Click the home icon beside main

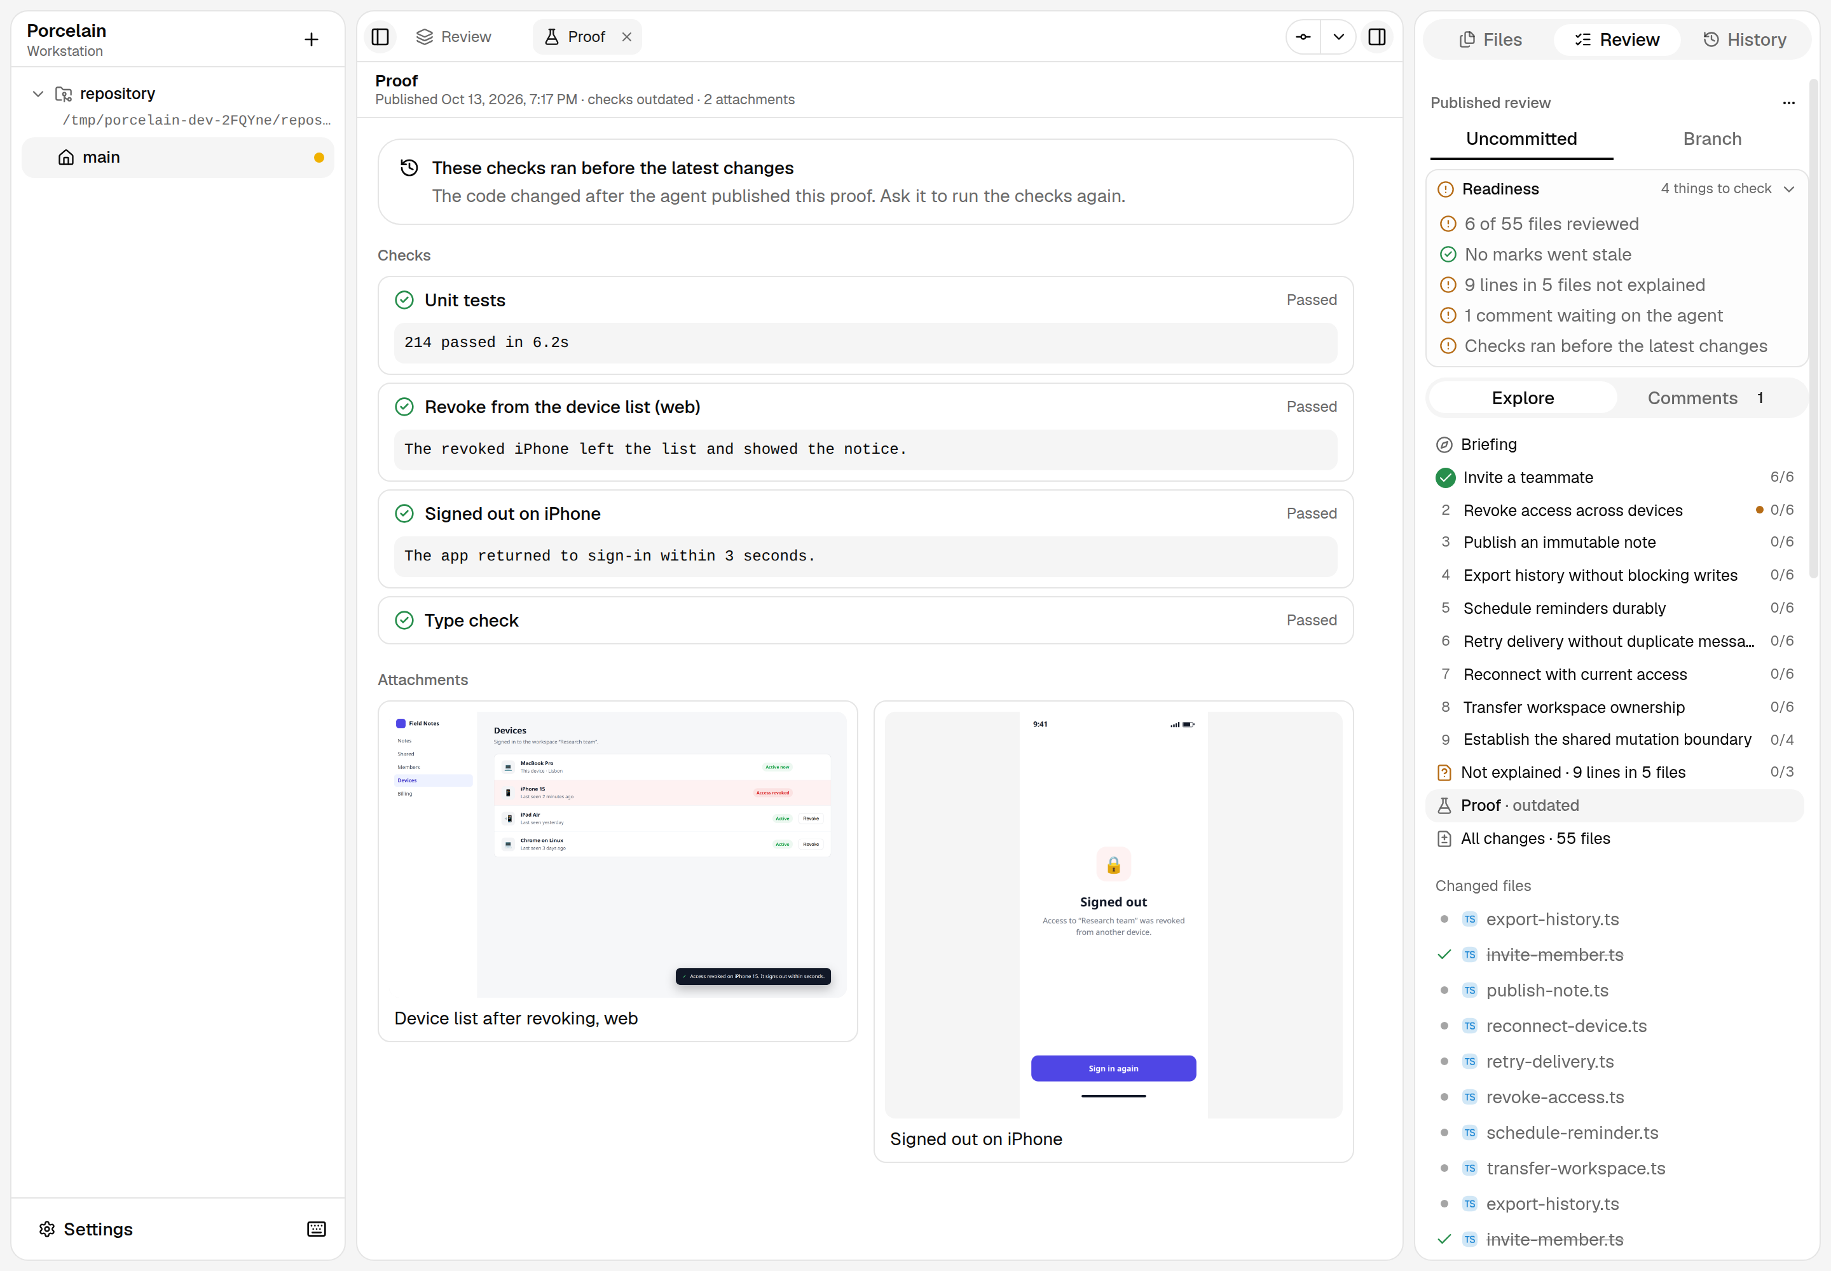66,158
